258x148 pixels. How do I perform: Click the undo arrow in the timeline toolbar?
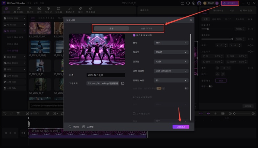5,113
